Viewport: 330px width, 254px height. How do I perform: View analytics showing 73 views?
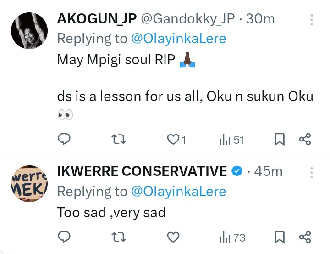click(x=232, y=237)
